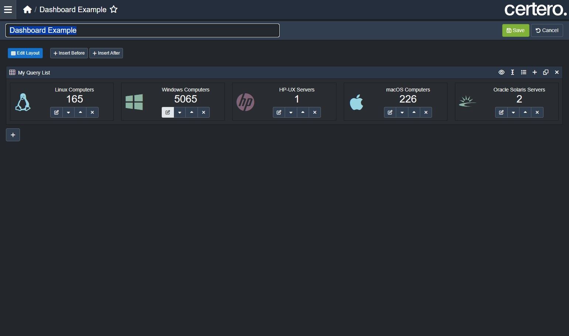This screenshot has width=569, height=336.
Task: Click the Linux penguin icon
Action: (x=23, y=102)
